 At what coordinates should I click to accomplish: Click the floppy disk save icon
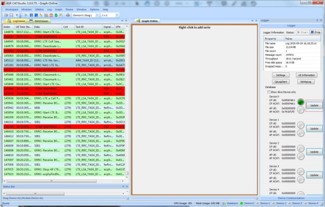click(11, 15)
